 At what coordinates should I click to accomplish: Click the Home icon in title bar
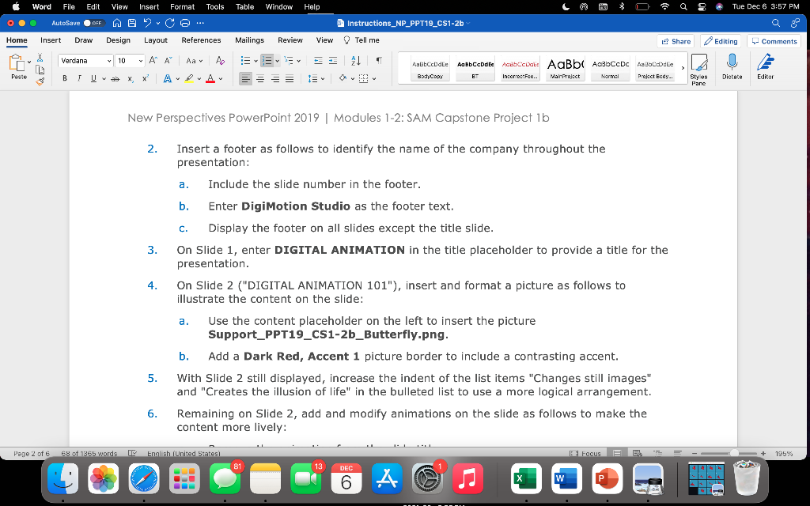[x=117, y=23]
